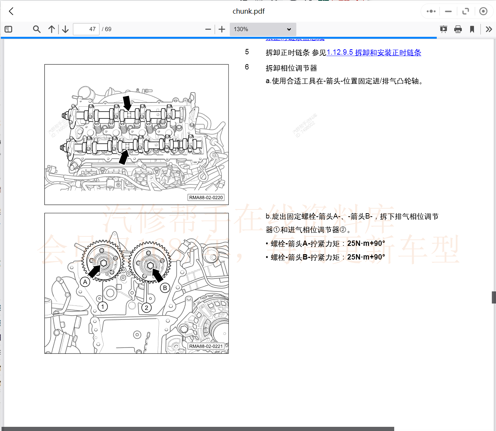Zoom out of the page
Viewport: 496px width, 431px height.
[x=208, y=29]
